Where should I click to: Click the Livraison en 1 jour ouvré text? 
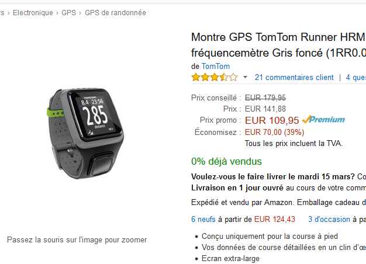[237, 187]
